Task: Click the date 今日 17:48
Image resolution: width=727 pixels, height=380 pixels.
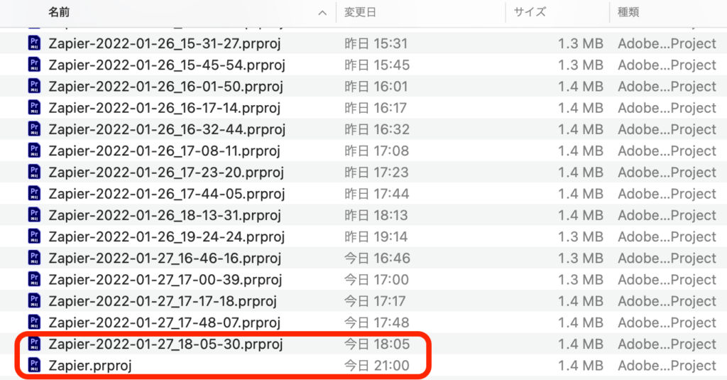Action: (x=377, y=322)
